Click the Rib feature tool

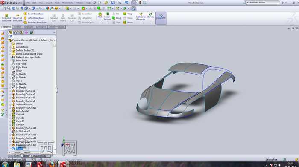(x=116, y=14)
